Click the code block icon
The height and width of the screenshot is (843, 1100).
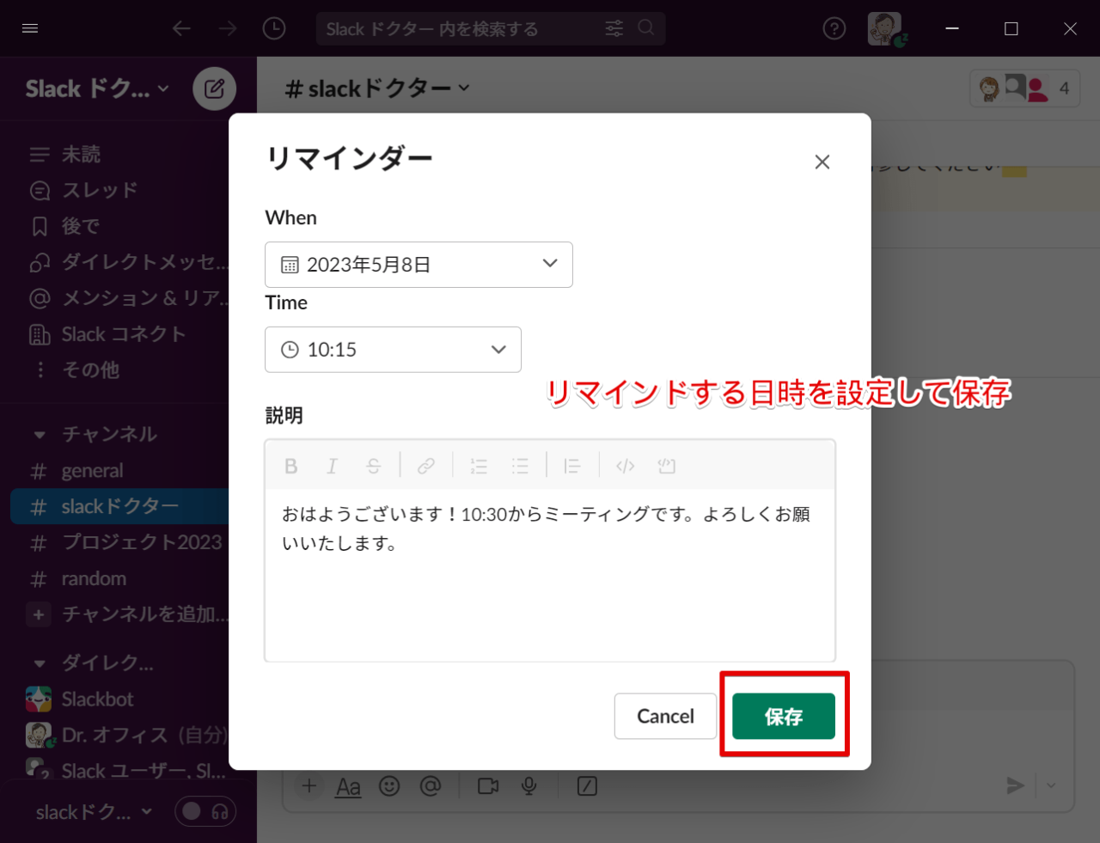coord(667,466)
